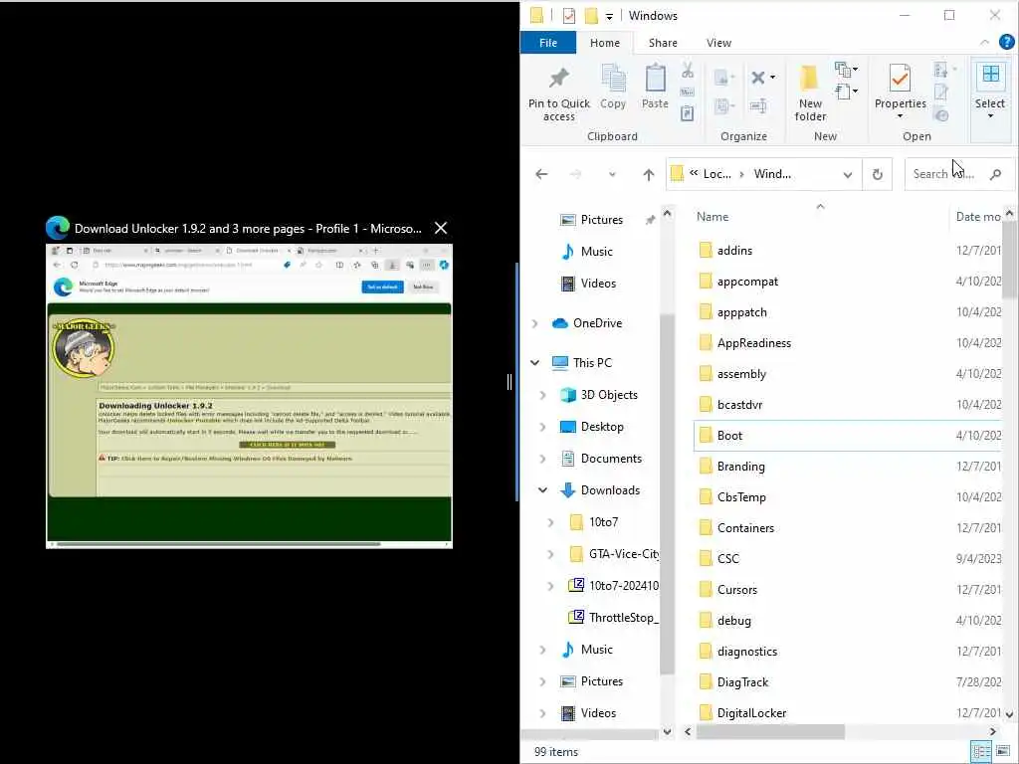Screen dimensions: 1019x764
Task: Expand the GTA-Vice-City folder node
Action: (x=550, y=553)
